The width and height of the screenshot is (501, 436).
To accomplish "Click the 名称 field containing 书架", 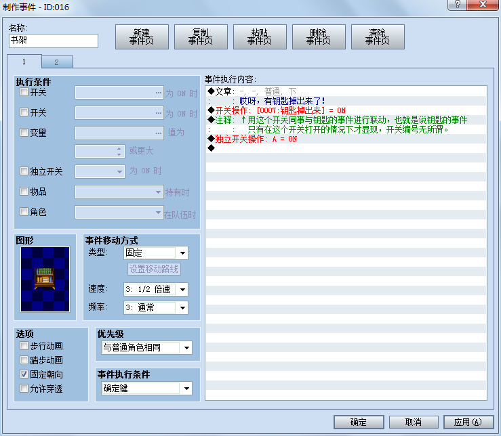I will (x=54, y=41).
